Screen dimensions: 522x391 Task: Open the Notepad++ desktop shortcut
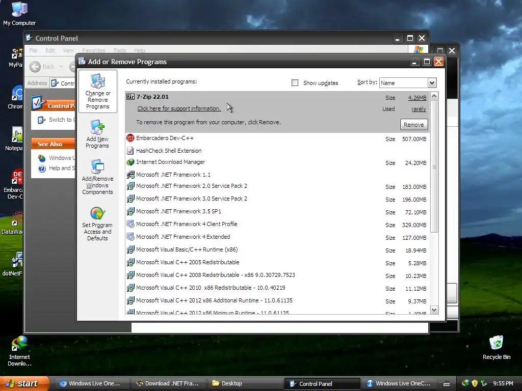point(14,139)
